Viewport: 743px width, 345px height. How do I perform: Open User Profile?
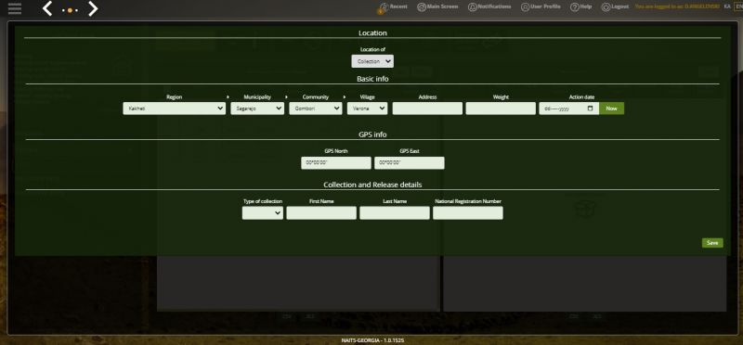coord(541,7)
